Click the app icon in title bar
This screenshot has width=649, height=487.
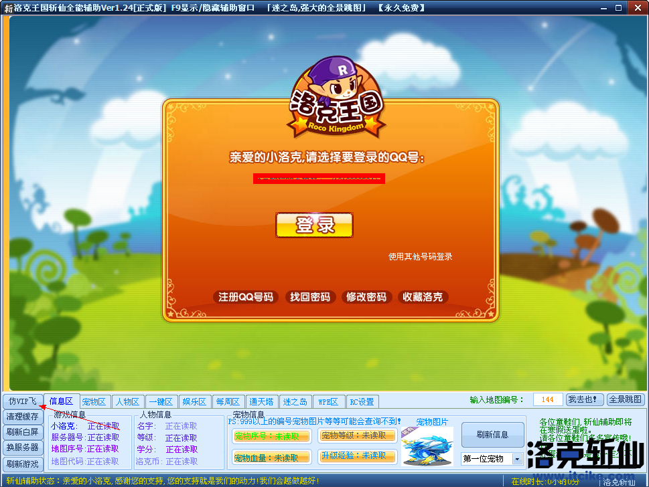tap(7, 8)
